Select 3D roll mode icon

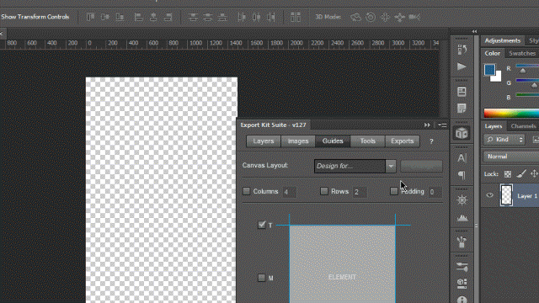(x=371, y=17)
